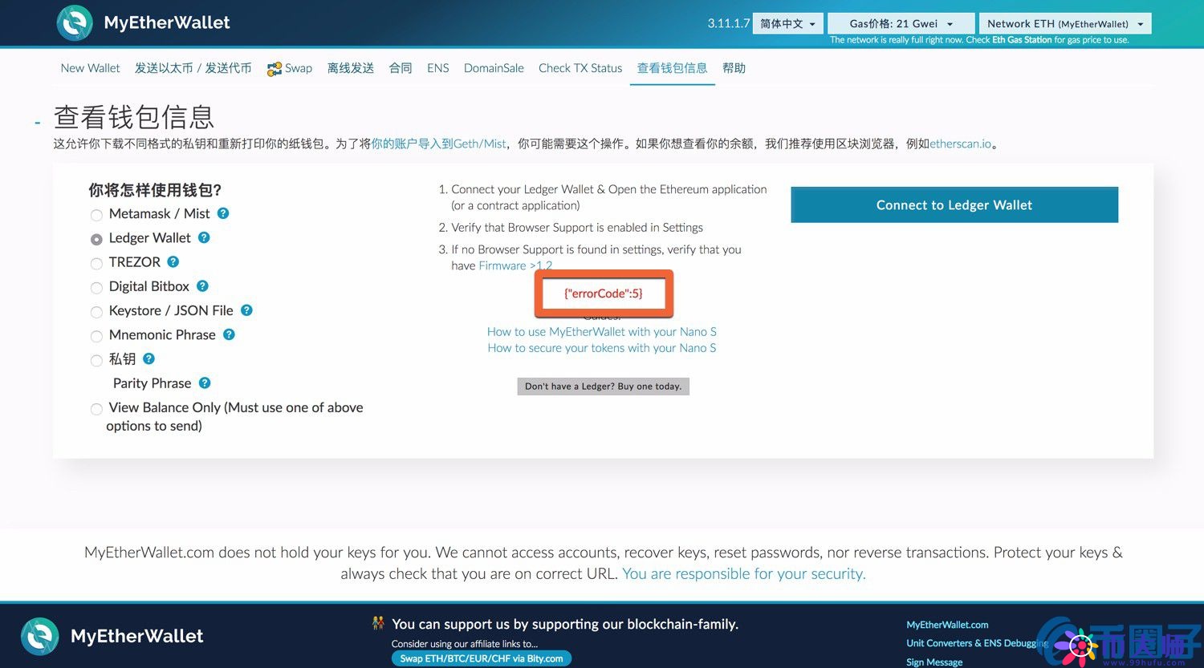Open help icon next to Keystore / JSON File

(246, 310)
